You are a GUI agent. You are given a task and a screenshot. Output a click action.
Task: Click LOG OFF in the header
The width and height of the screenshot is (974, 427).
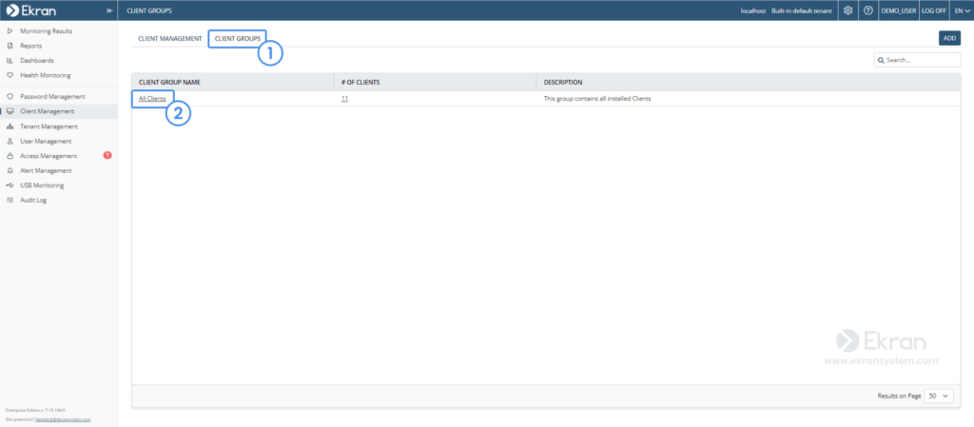tap(933, 10)
